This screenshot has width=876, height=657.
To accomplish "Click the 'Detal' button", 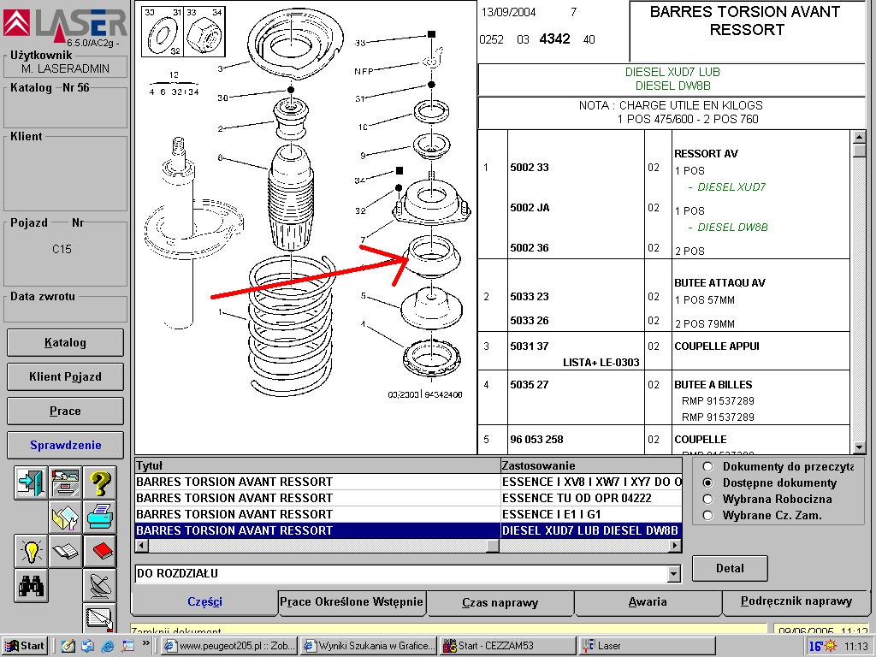I will pos(729,568).
